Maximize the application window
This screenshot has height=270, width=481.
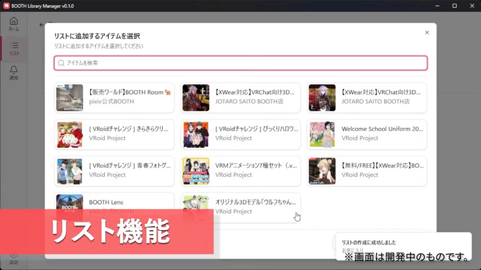coord(455,6)
